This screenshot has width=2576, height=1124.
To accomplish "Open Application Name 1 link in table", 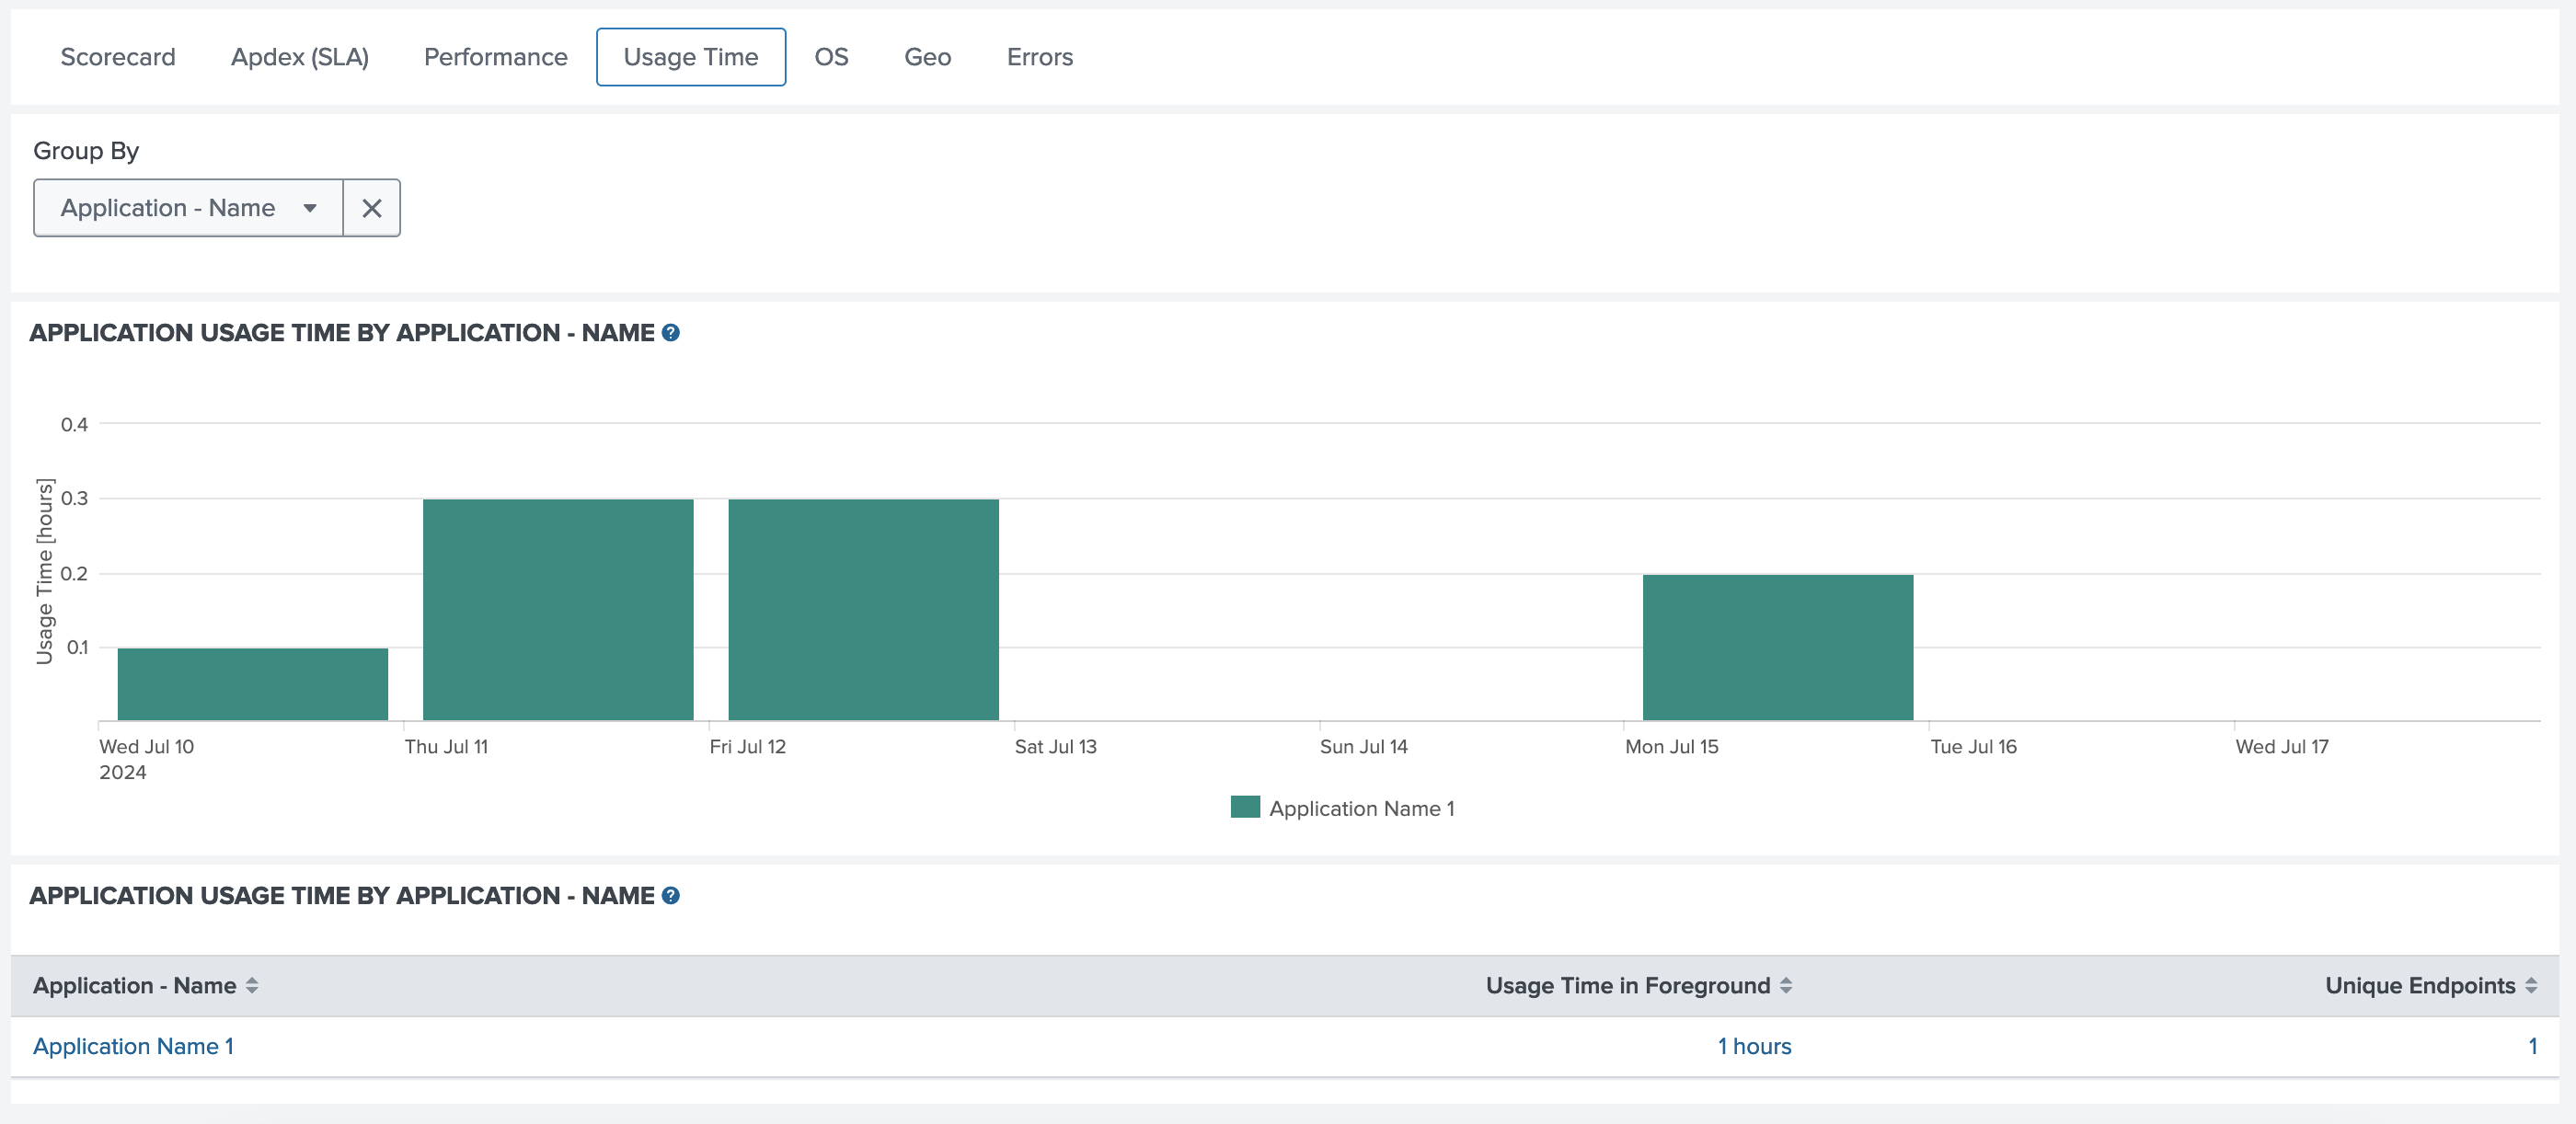I will (x=133, y=1046).
